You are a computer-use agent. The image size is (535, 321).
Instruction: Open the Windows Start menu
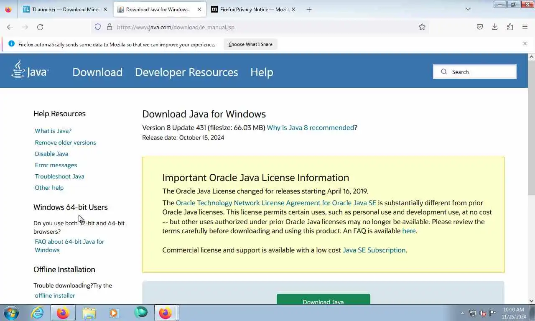(11, 313)
